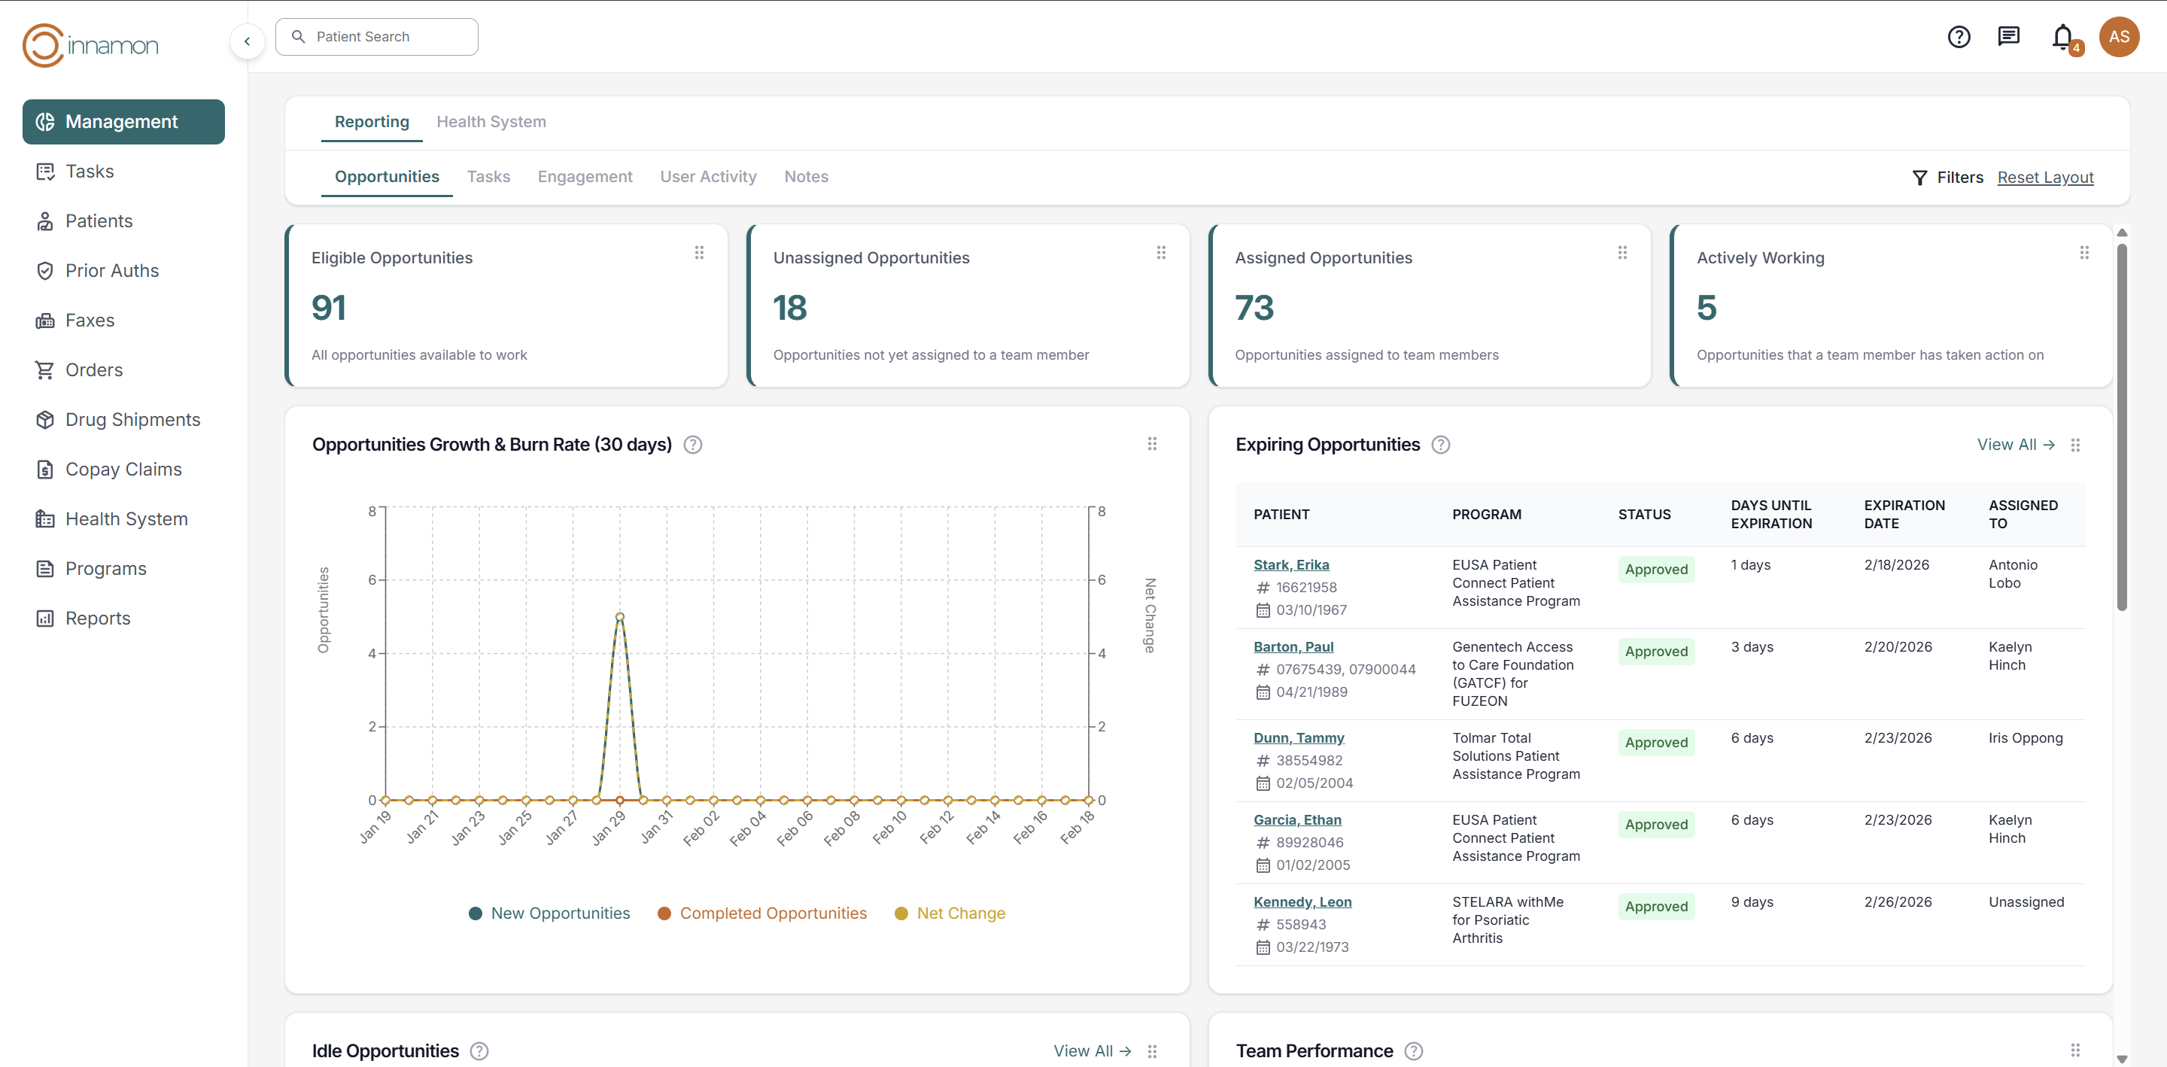Open the messages chat icon

coord(2008,36)
